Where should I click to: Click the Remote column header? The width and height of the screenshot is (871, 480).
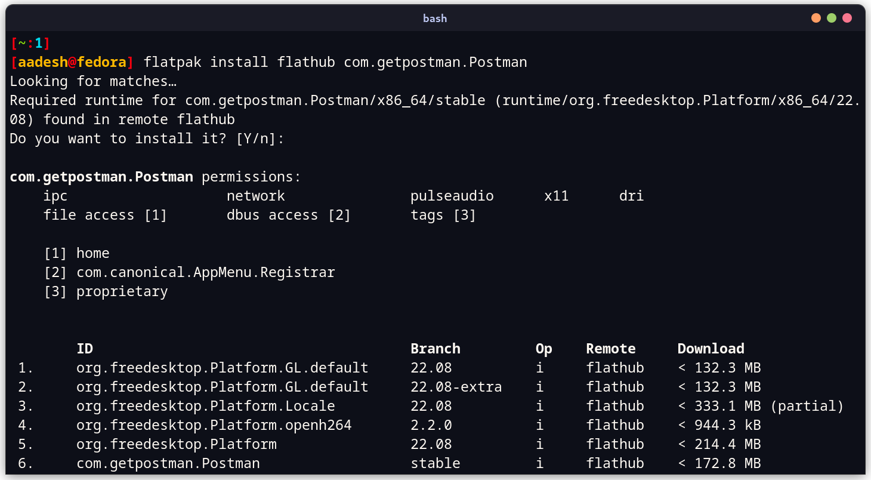tap(610, 348)
